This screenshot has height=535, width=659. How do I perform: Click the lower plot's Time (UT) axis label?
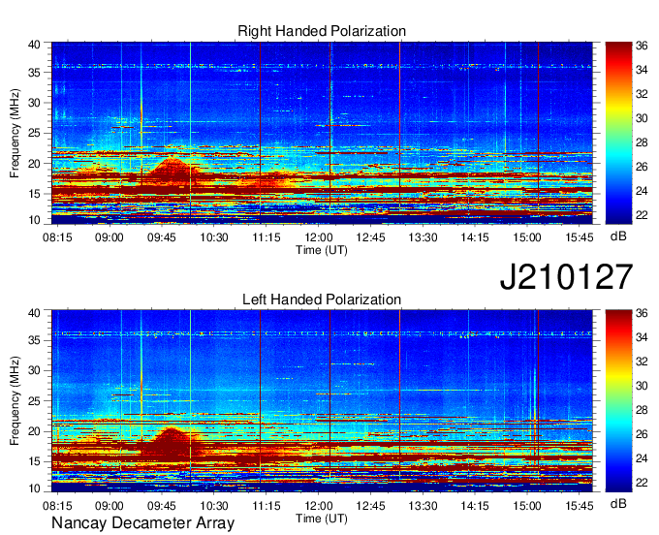pyautogui.click(x=322, y=519)
